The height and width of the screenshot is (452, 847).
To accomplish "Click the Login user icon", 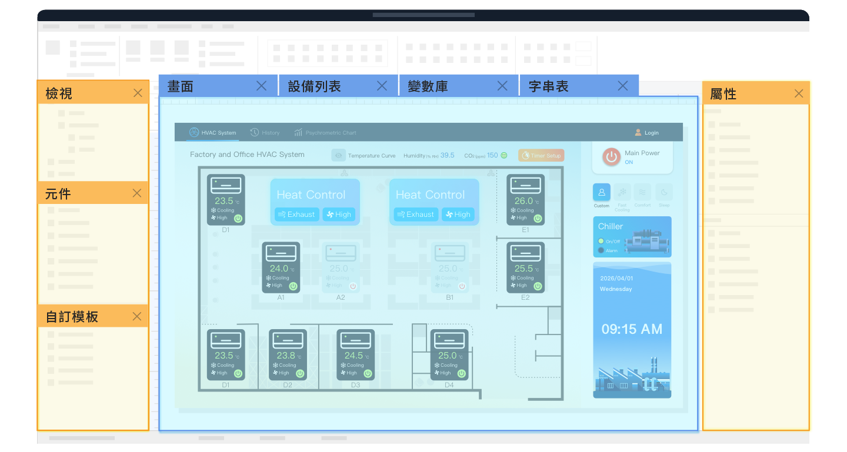I will 638,132.
